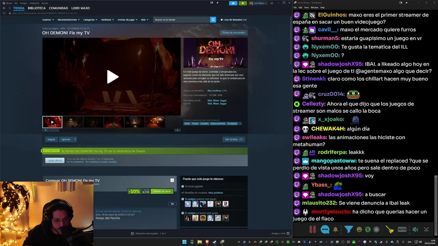Viewport: 438px width, 246px height.
Task: Open Lista de deseados link
Action: pyautogui.click(x=233, y=20)
